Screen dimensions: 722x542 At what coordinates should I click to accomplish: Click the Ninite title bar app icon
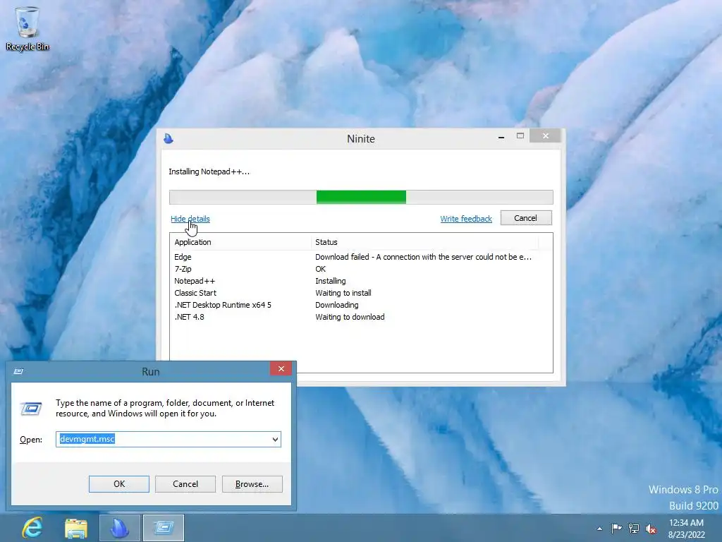coord(169,138)
